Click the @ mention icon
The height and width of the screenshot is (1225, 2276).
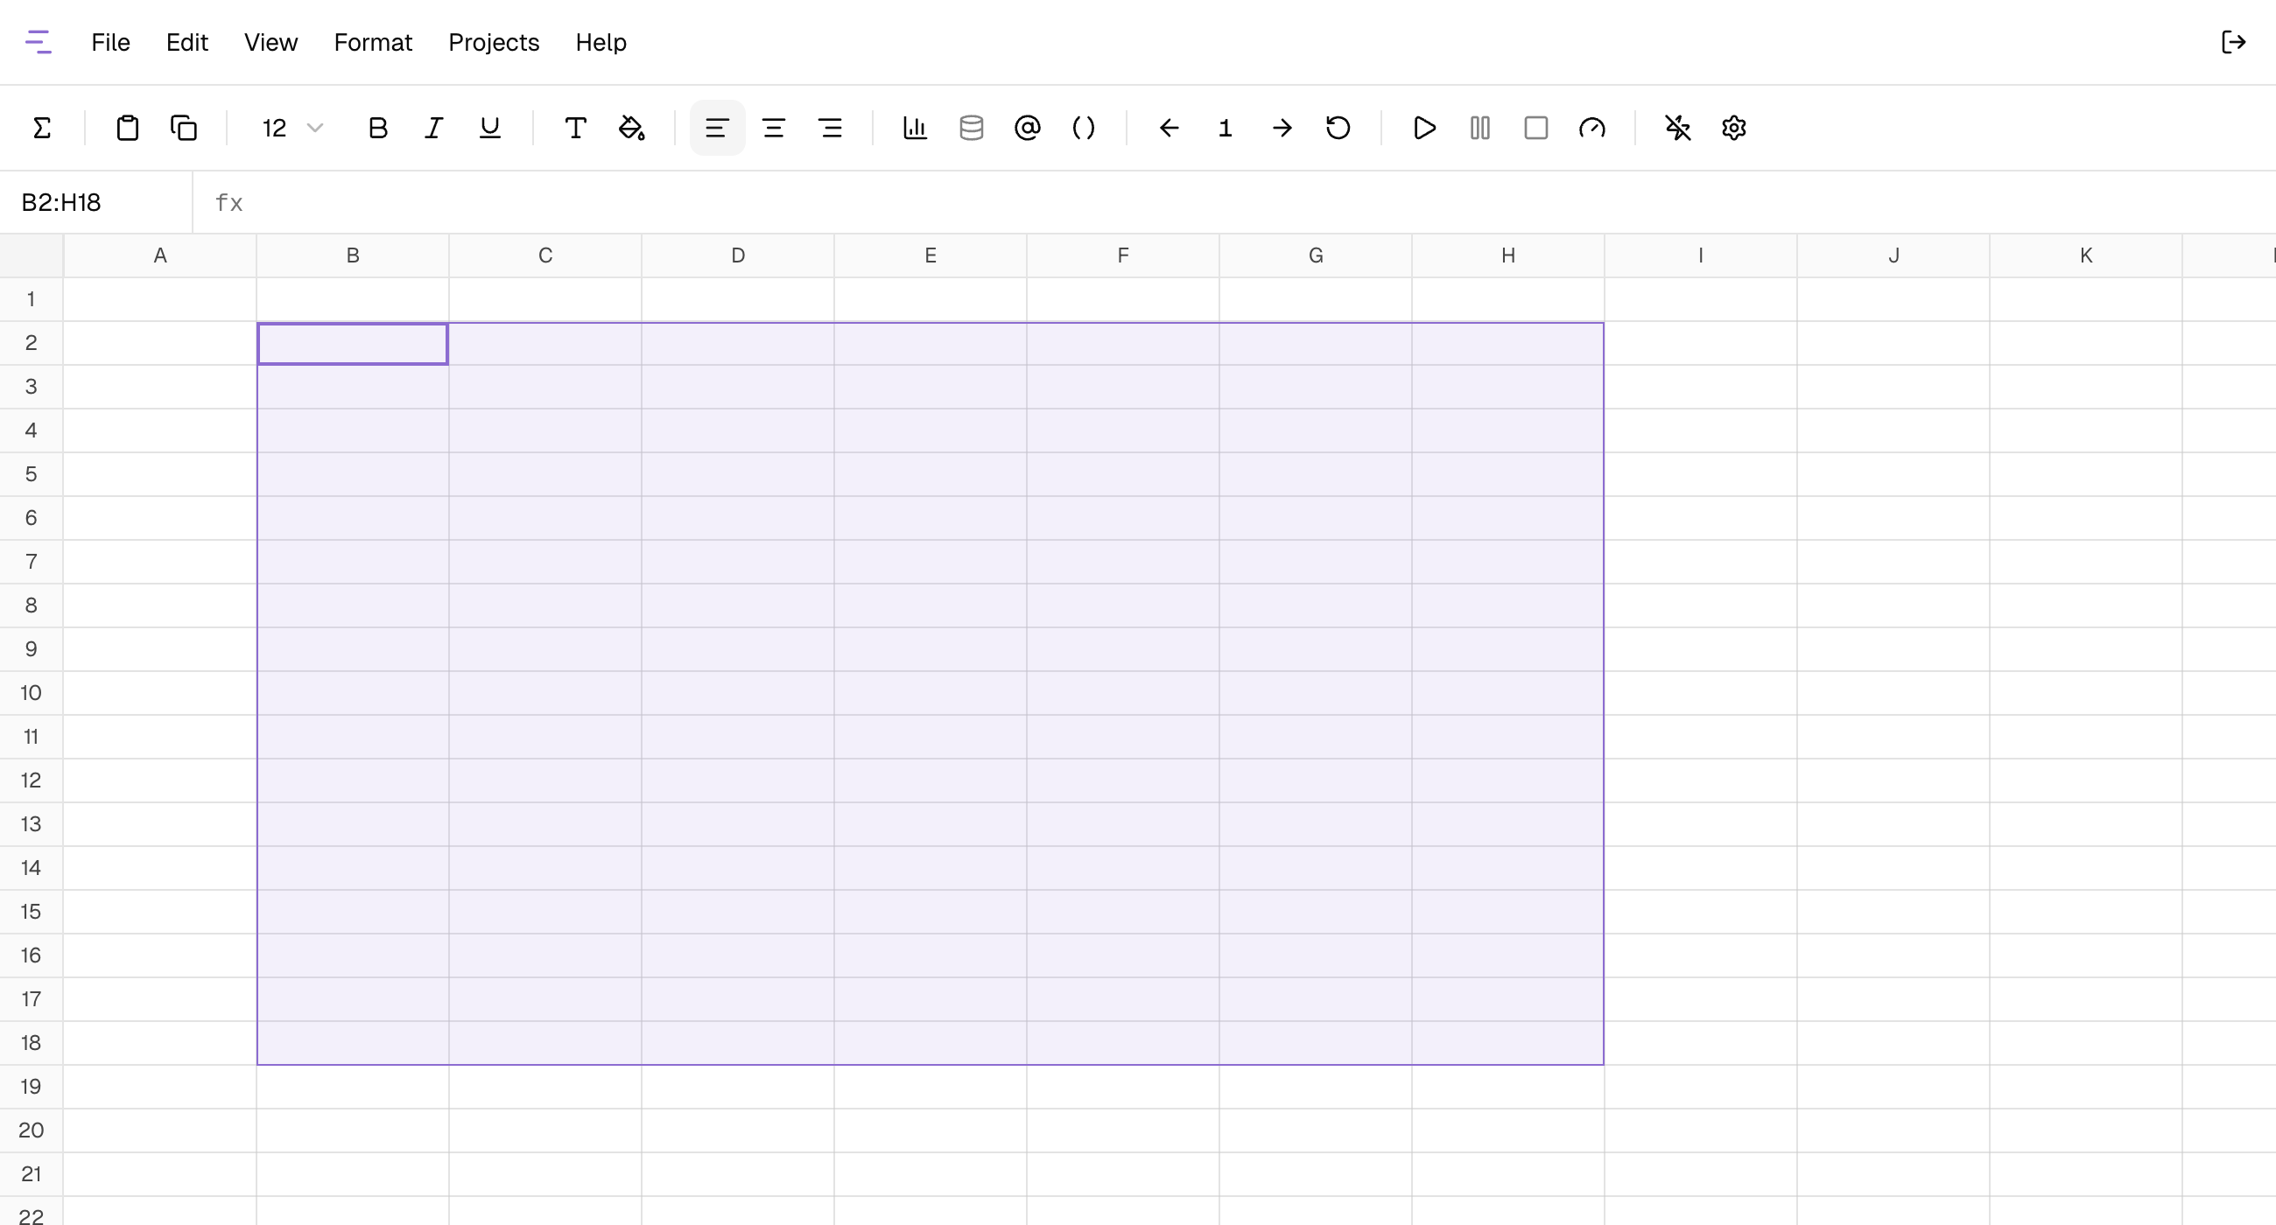tap(1027, 128)
